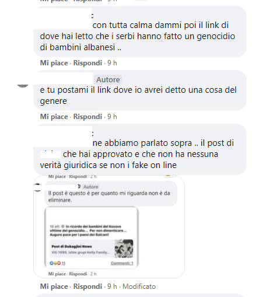Open "Post di Dukagjini News" title in screenshot
The image size is (266, 297).
point(72,246)
